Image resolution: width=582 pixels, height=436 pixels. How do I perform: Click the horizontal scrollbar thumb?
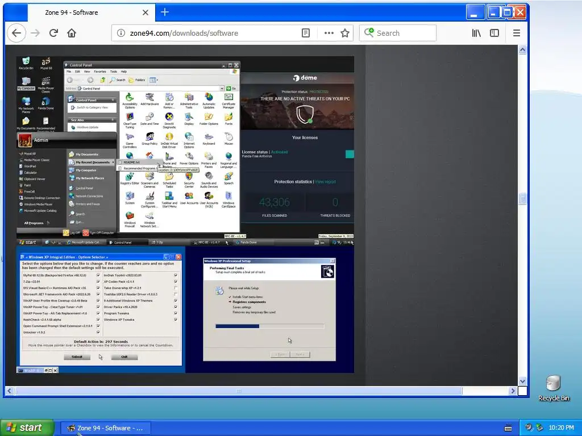(x=239, y=391)
